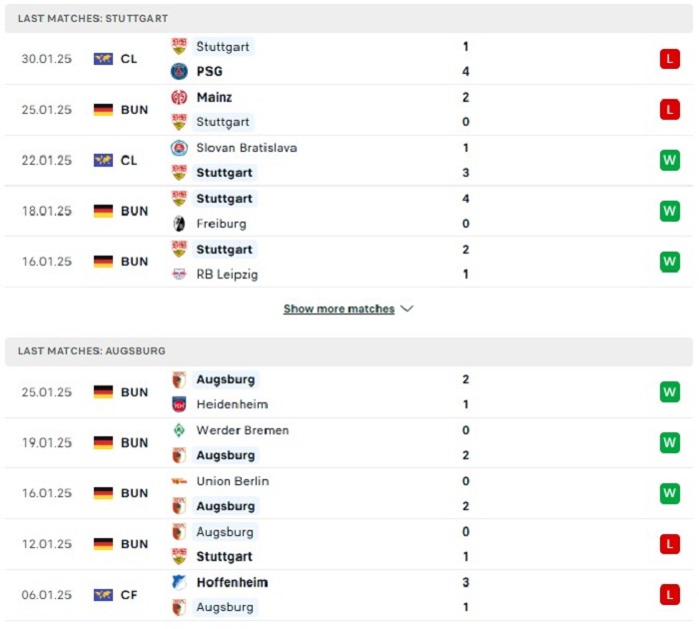The image size is (699, 629).
Task: Open the Hoffenheim team name link
Action: pyautogui.click(x=233, y=582)
